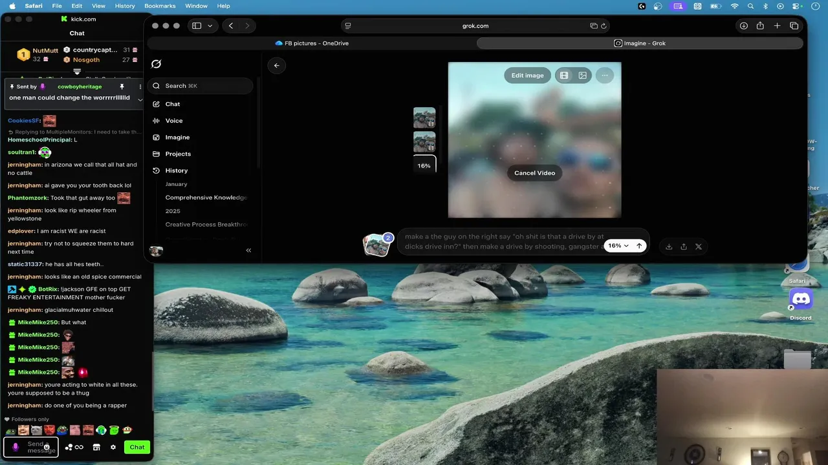Show Safari tab overview icon
Image resolution: width=828 pixels, height=465 pixels.
click(794, 26)
